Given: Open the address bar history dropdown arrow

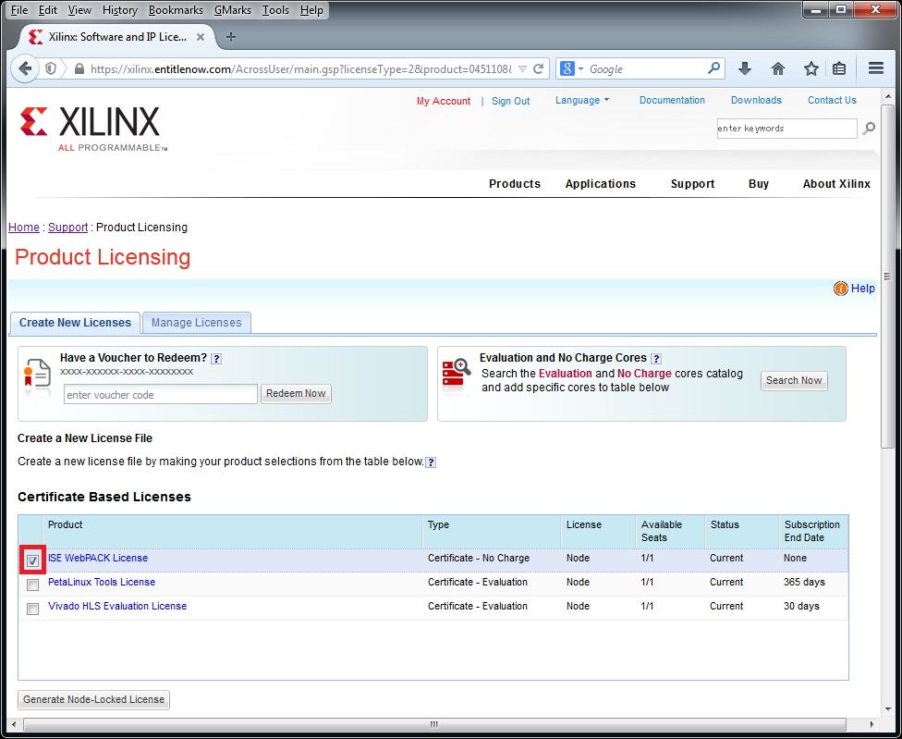Looking at the screenshot, I should tap(522, 69).
